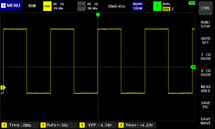Select the CH1 trigger source label
Viewport: 215px width, 129px height.
(x=166, y=9)
